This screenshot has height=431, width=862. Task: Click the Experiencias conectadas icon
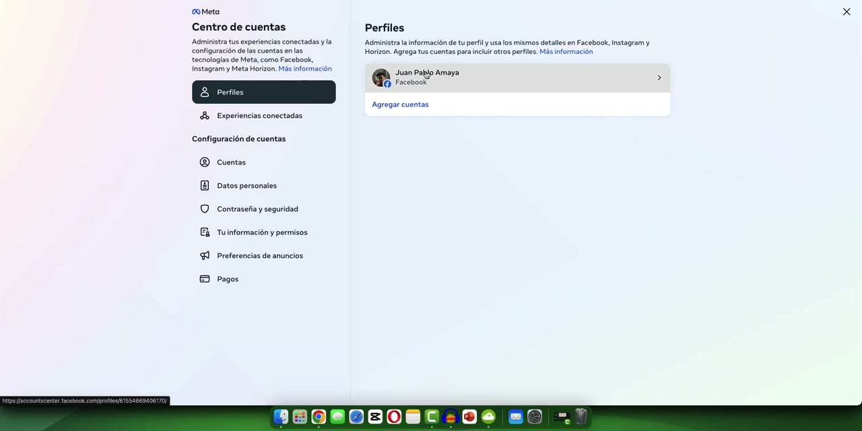click(x=205, y=116)
